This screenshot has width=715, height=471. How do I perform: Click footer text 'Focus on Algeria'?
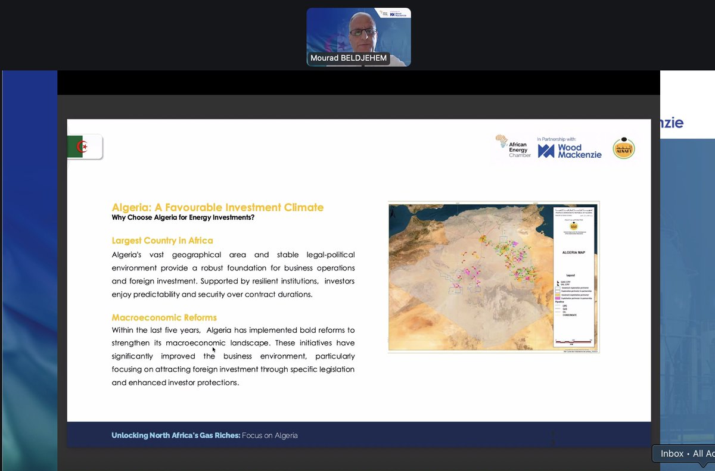[270, 435]
